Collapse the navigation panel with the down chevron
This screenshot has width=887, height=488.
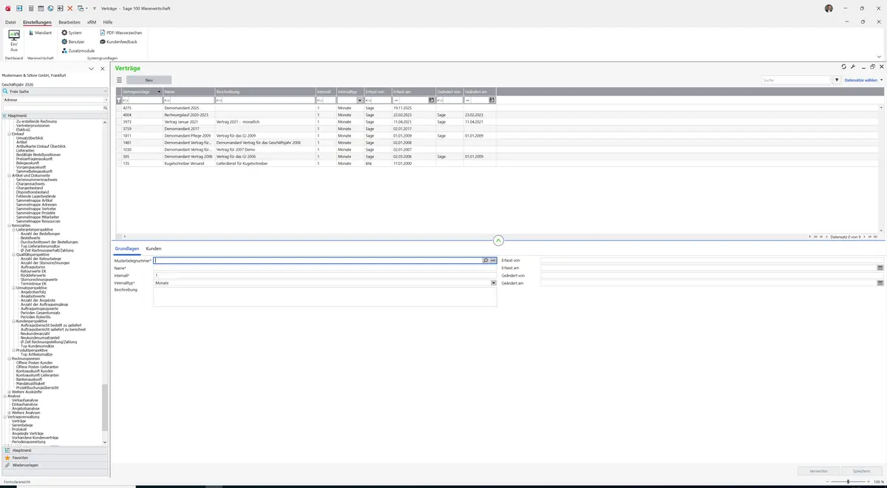(x=91, y=69)
